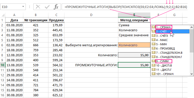Select sale value 625,12
194x98 pixels.
click(x=56, y=95)
